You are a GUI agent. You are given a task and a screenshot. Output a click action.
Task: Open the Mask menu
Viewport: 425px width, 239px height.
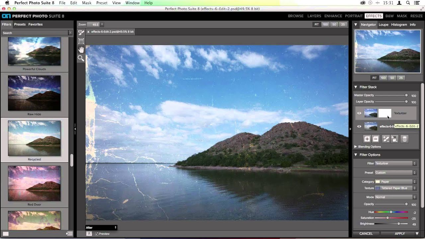tap(87, 3)
